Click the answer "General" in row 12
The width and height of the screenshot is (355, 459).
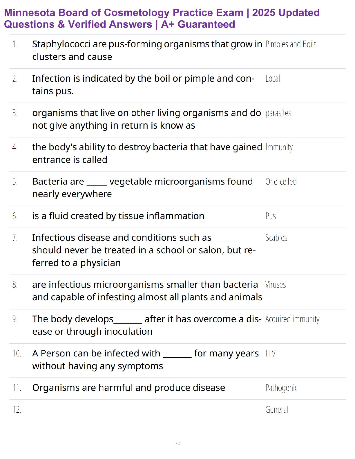(x=277, y=410)
